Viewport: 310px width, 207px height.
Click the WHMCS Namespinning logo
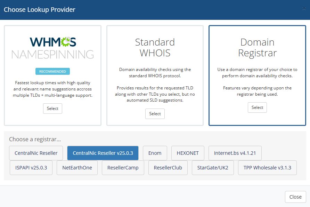click(52, 48)
